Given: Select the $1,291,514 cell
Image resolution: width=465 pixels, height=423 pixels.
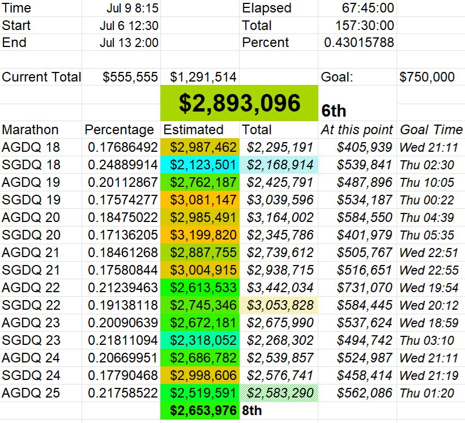Looking at the screenshot, I should 200,77.
